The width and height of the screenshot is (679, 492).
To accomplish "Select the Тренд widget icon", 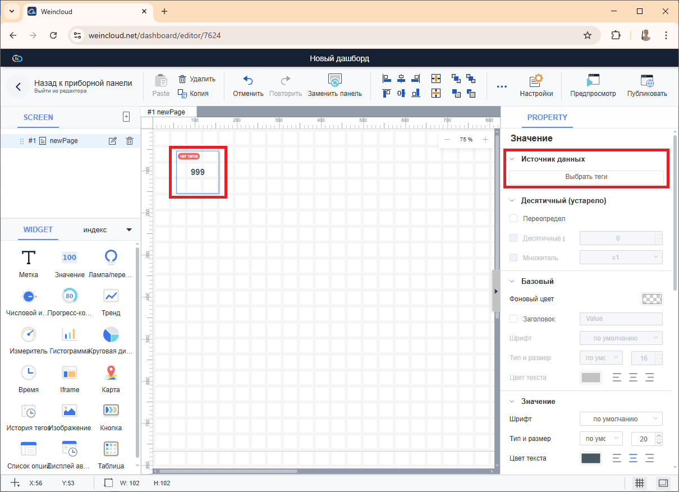I will tap(111, 296).
